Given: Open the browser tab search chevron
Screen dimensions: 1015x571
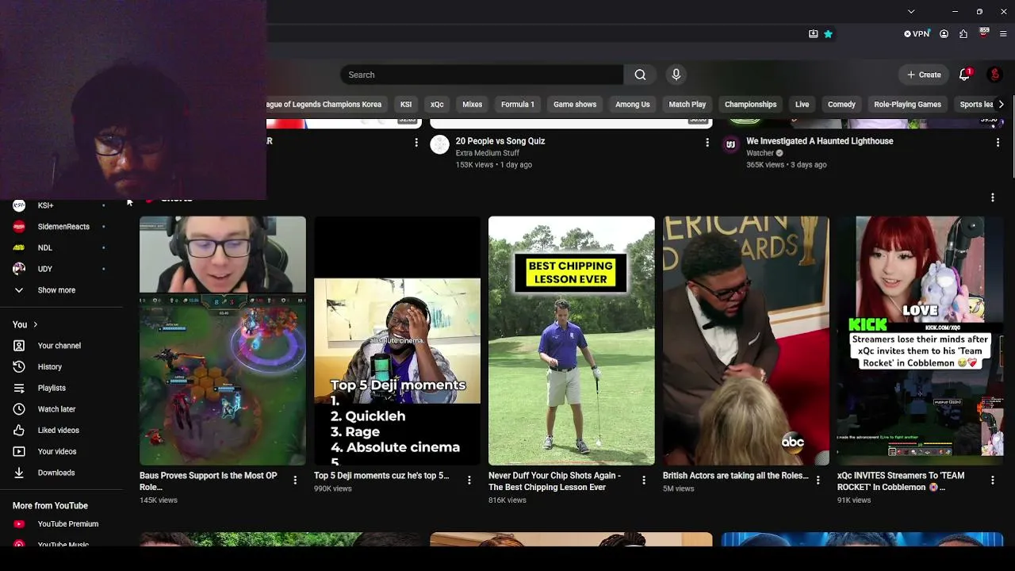Looking at the screenshot, I should pos(911,11).
